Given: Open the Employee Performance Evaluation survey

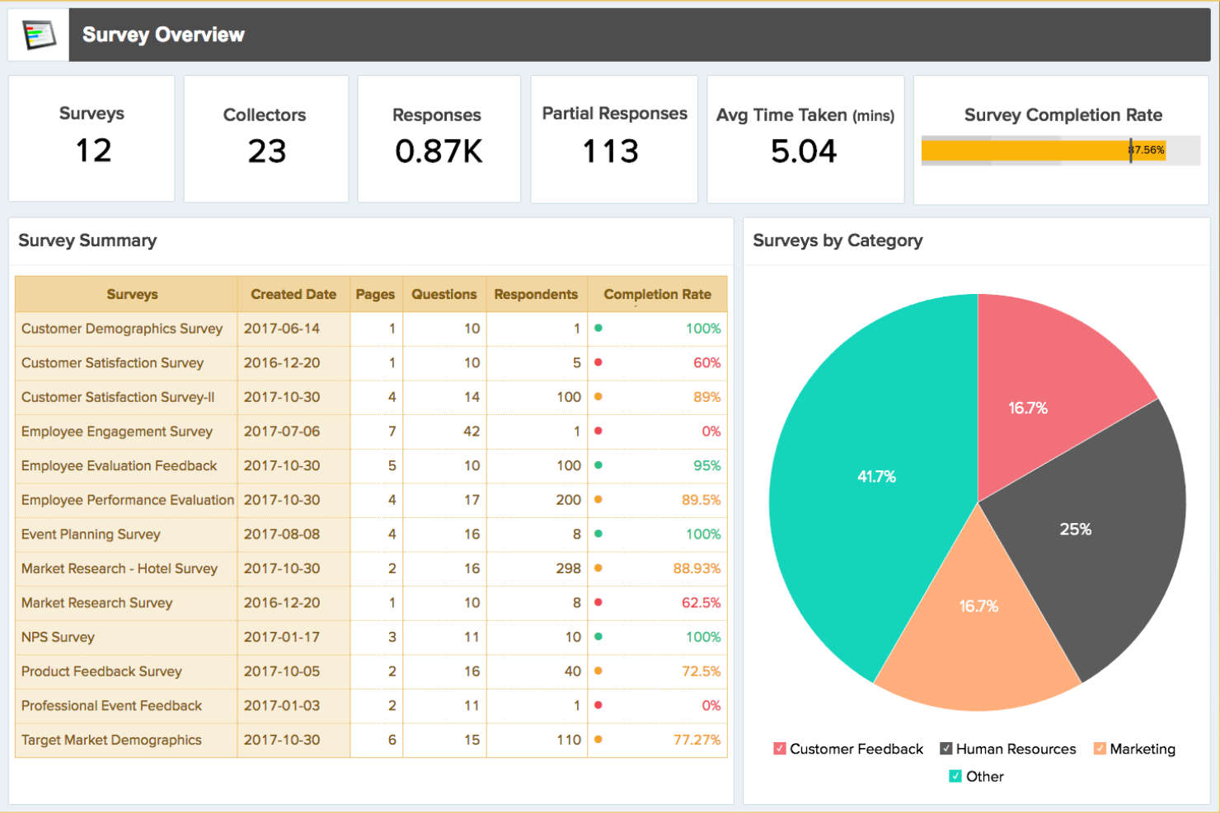Looking at the screenshot, I should pos(127,500).
